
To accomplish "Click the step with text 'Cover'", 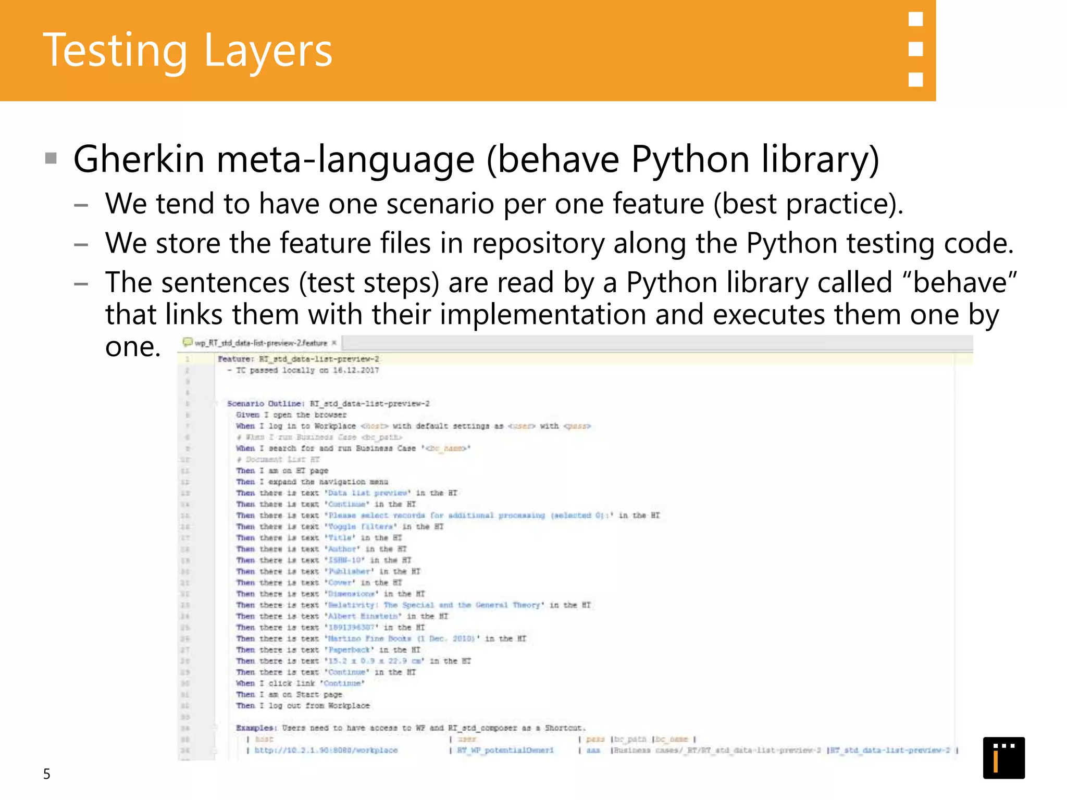I will click(x=319, y=583).
